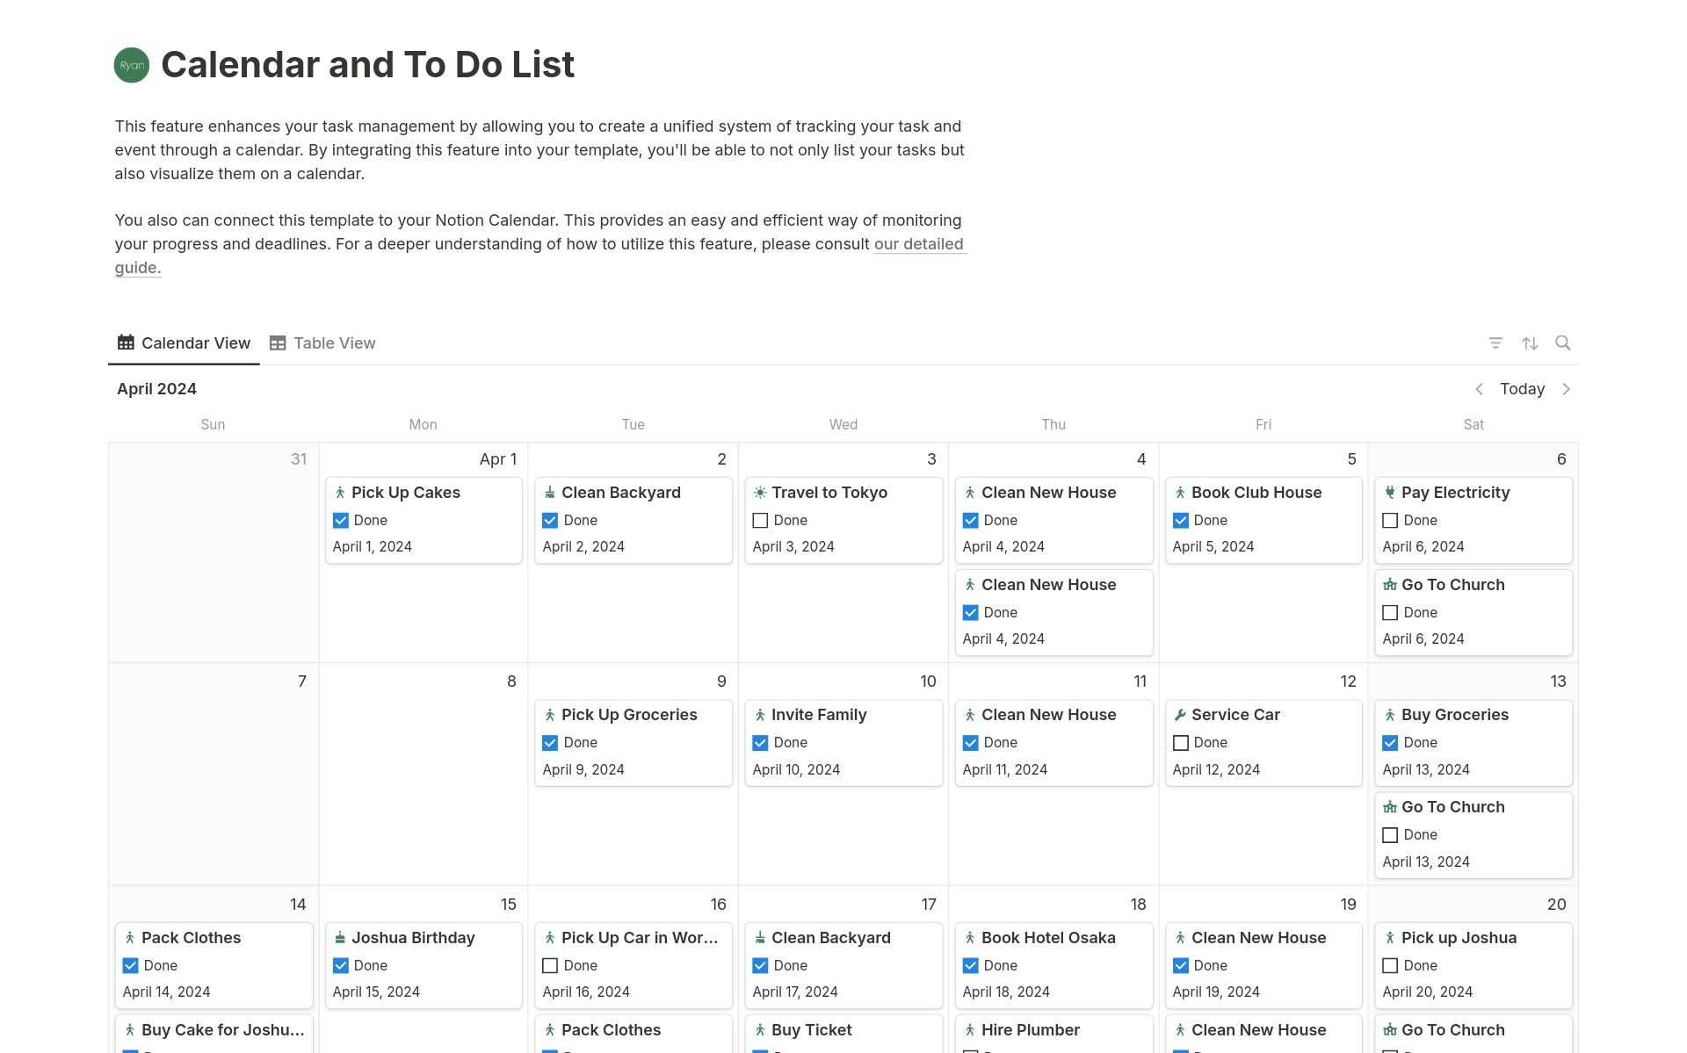The width and height of the screenshot is (1687, 1053).
Task: Click the search magnifier icon
Action: point(1562,343)
